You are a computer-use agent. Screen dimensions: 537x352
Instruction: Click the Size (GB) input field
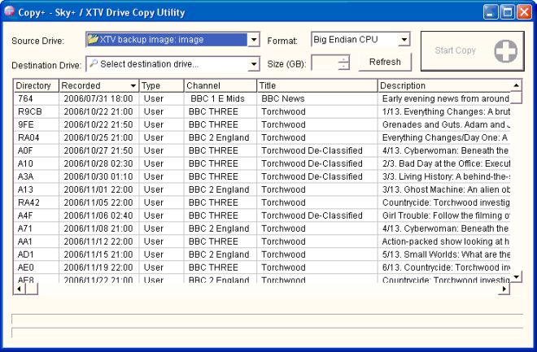(325, 63)
